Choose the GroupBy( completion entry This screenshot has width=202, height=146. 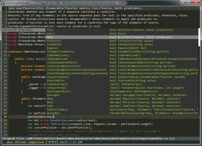122,113
